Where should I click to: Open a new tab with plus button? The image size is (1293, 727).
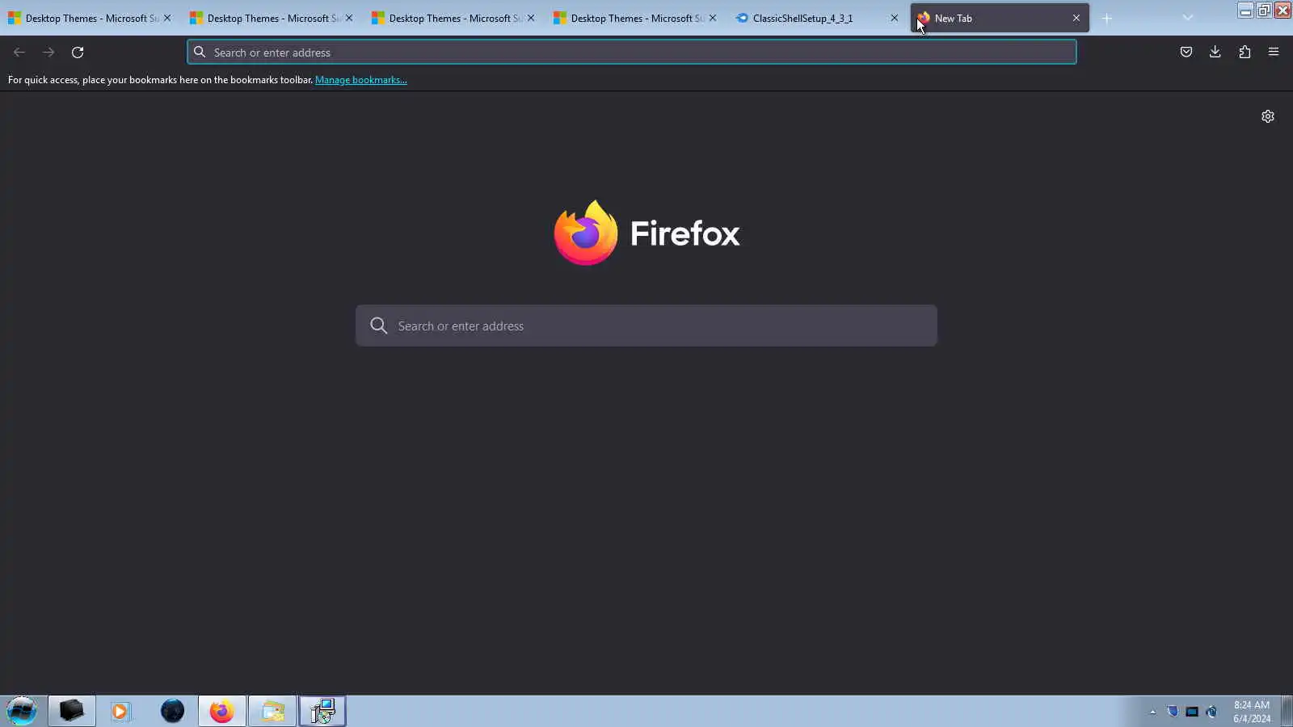1107,18
